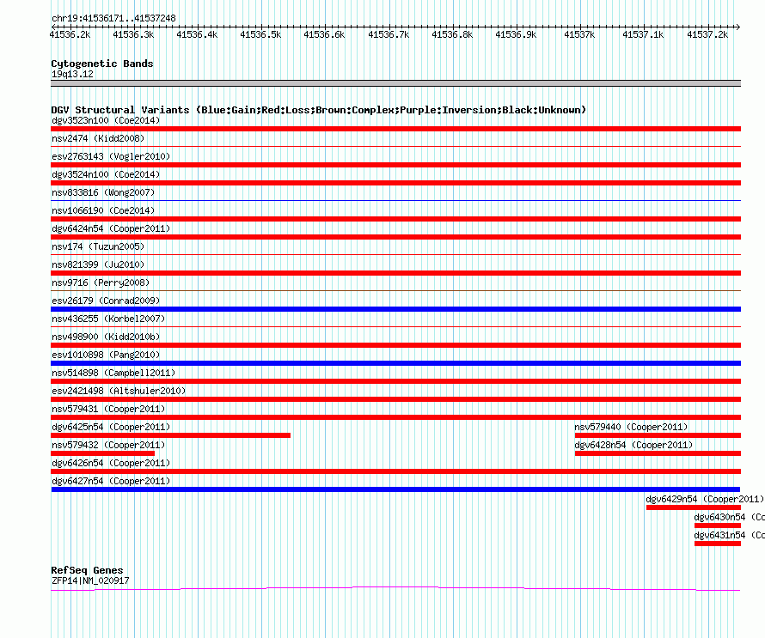Click the 41537k ruler mark
Viewport: 765px width, 638px height.
tap(579, 34)
